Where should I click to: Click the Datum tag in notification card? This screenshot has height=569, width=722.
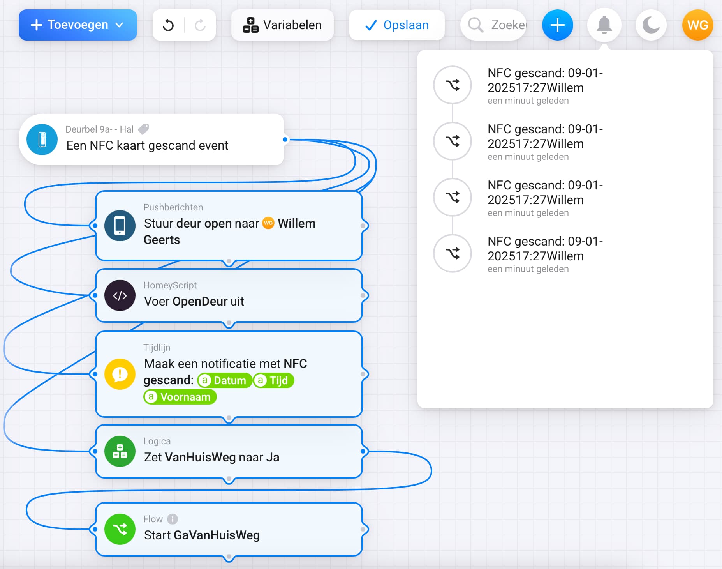[225, 380]
